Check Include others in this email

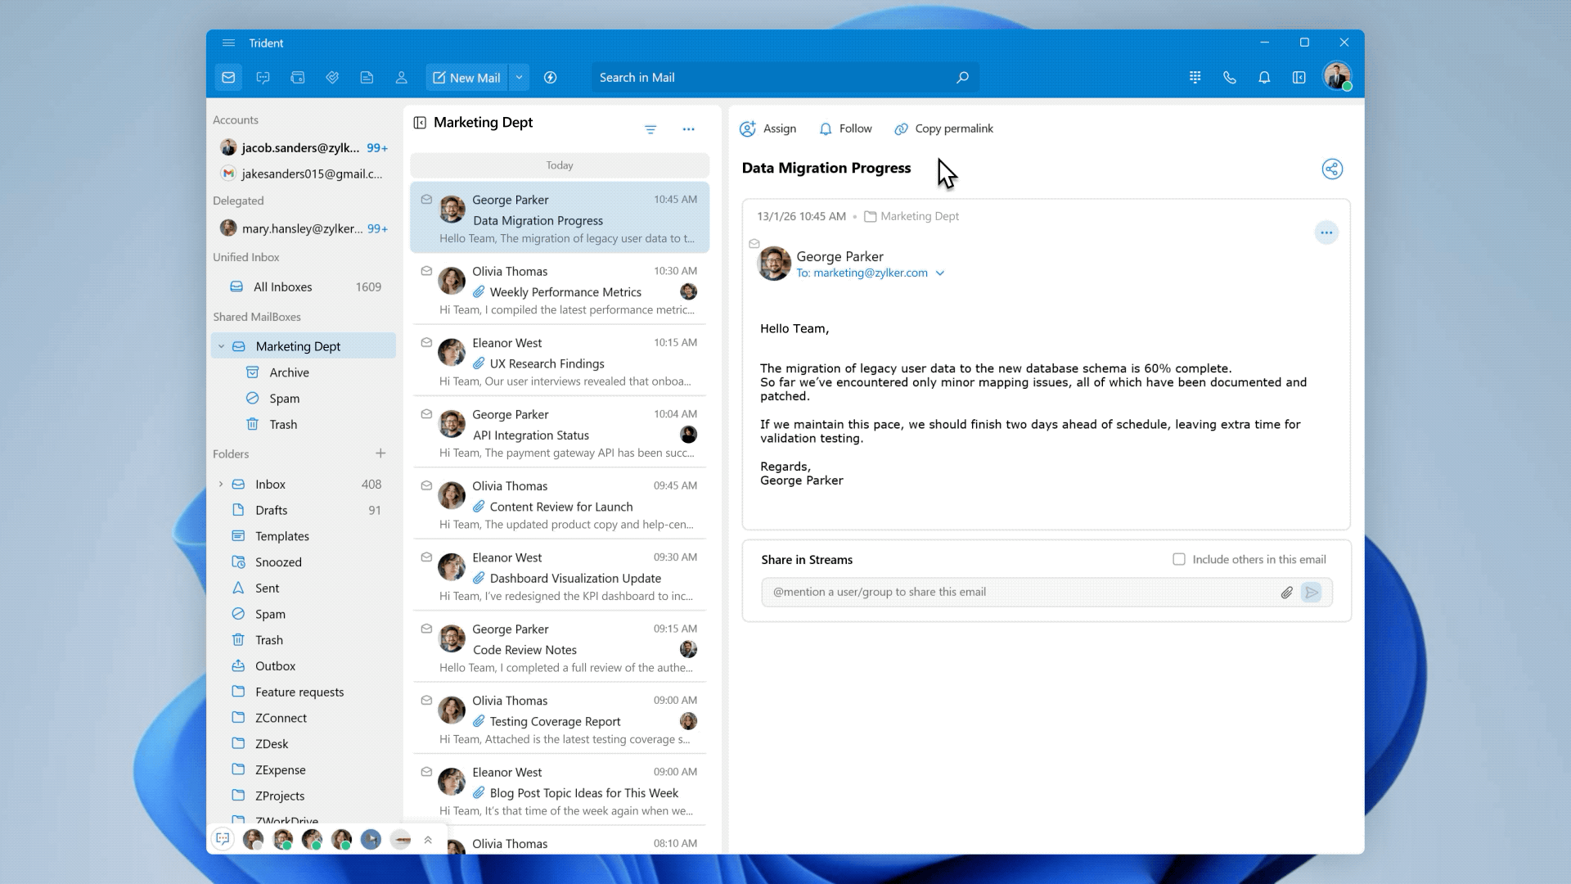tap(1178, 560)
